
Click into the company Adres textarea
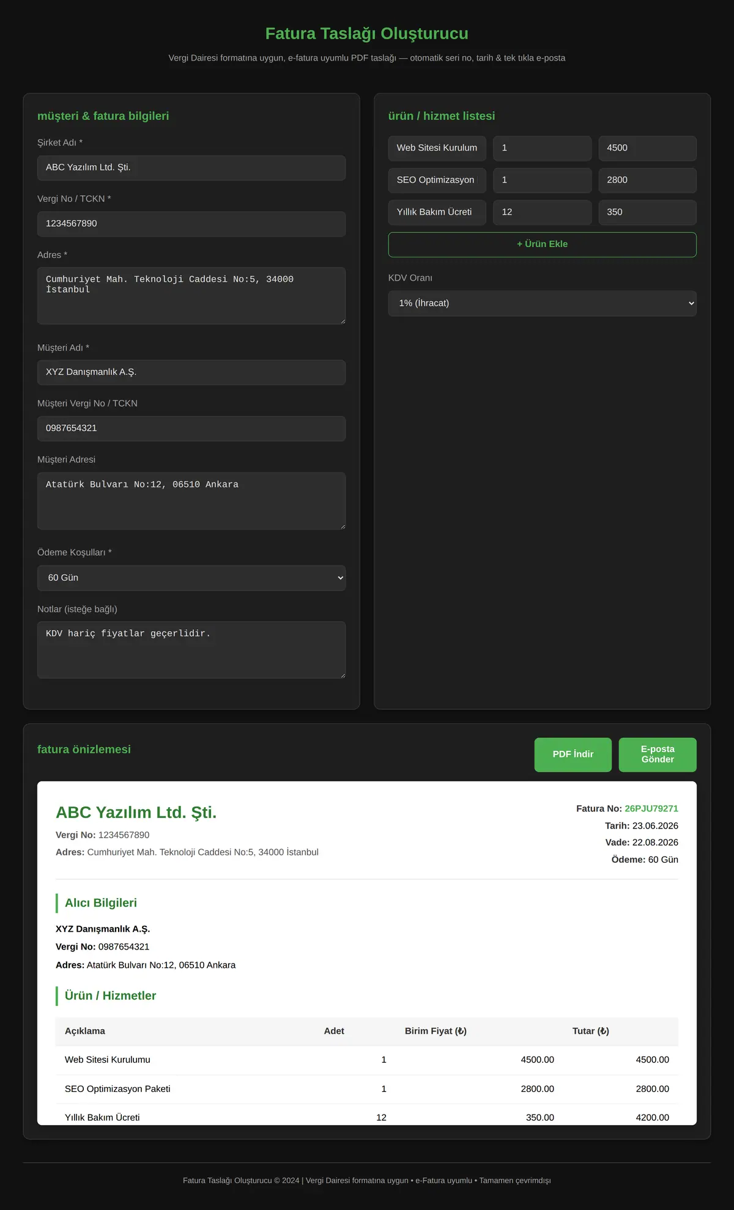click(x=191, y=295)
